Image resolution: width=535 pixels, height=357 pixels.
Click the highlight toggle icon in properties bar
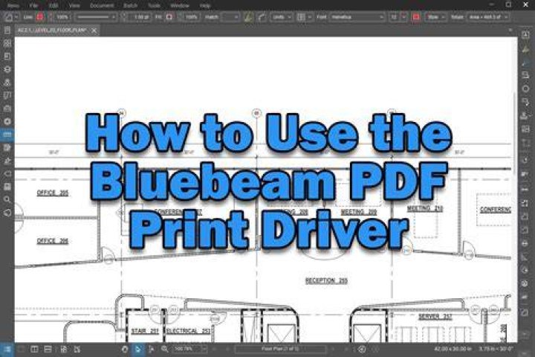coord(248,17)
